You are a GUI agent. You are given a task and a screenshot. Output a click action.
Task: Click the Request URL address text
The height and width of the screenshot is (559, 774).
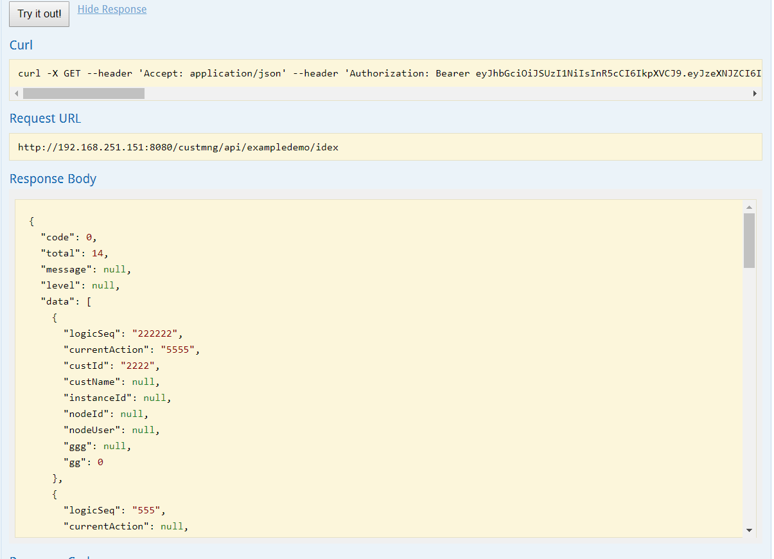point(178,147)
